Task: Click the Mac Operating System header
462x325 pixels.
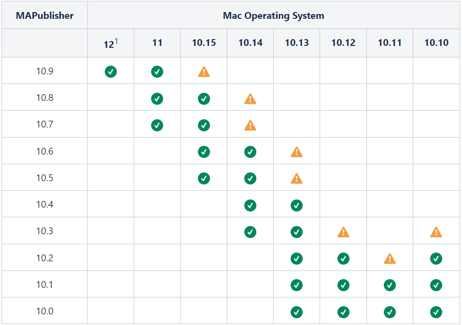Action: 273,15
